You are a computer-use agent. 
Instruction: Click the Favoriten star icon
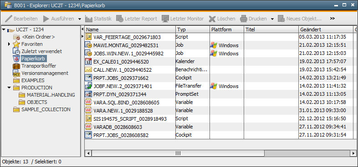tap(16, 44)
